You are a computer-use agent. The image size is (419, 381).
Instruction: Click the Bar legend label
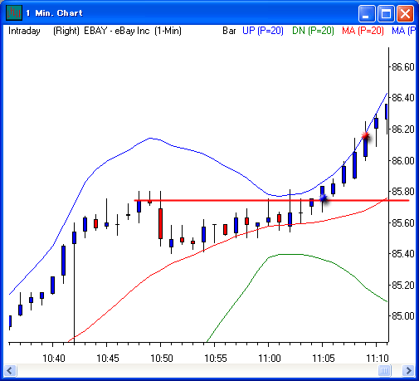[229, 31]
